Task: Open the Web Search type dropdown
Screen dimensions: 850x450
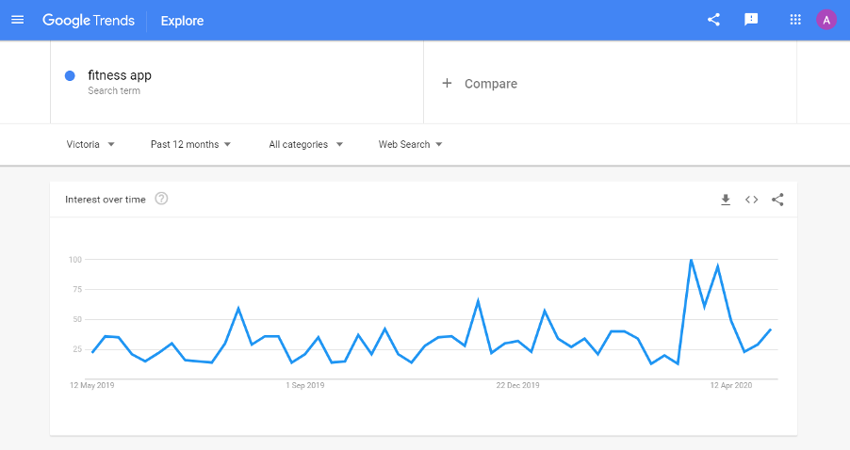Action: 410,145
